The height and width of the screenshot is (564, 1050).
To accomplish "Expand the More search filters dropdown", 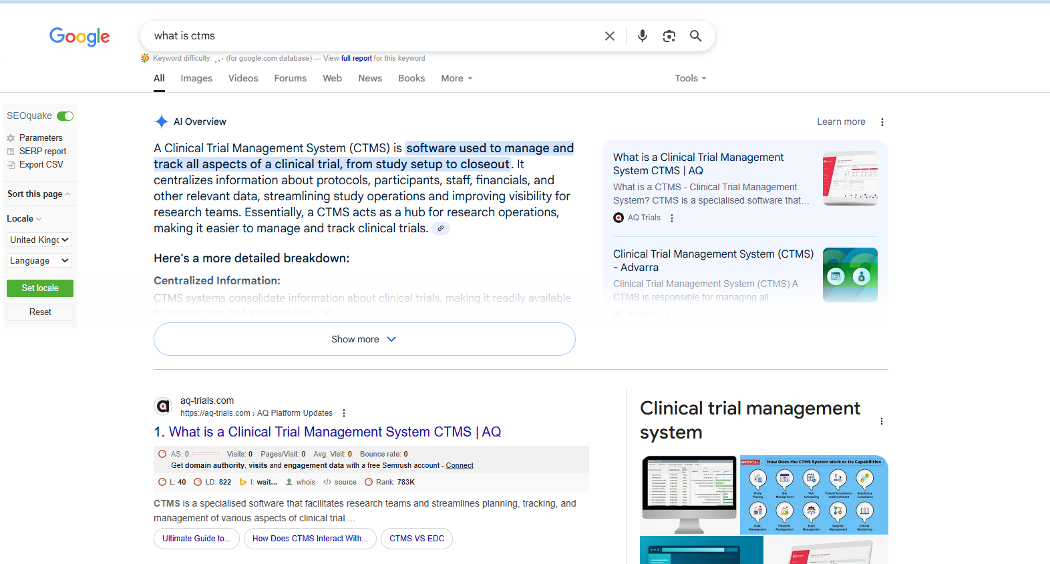I will (457, 79).
